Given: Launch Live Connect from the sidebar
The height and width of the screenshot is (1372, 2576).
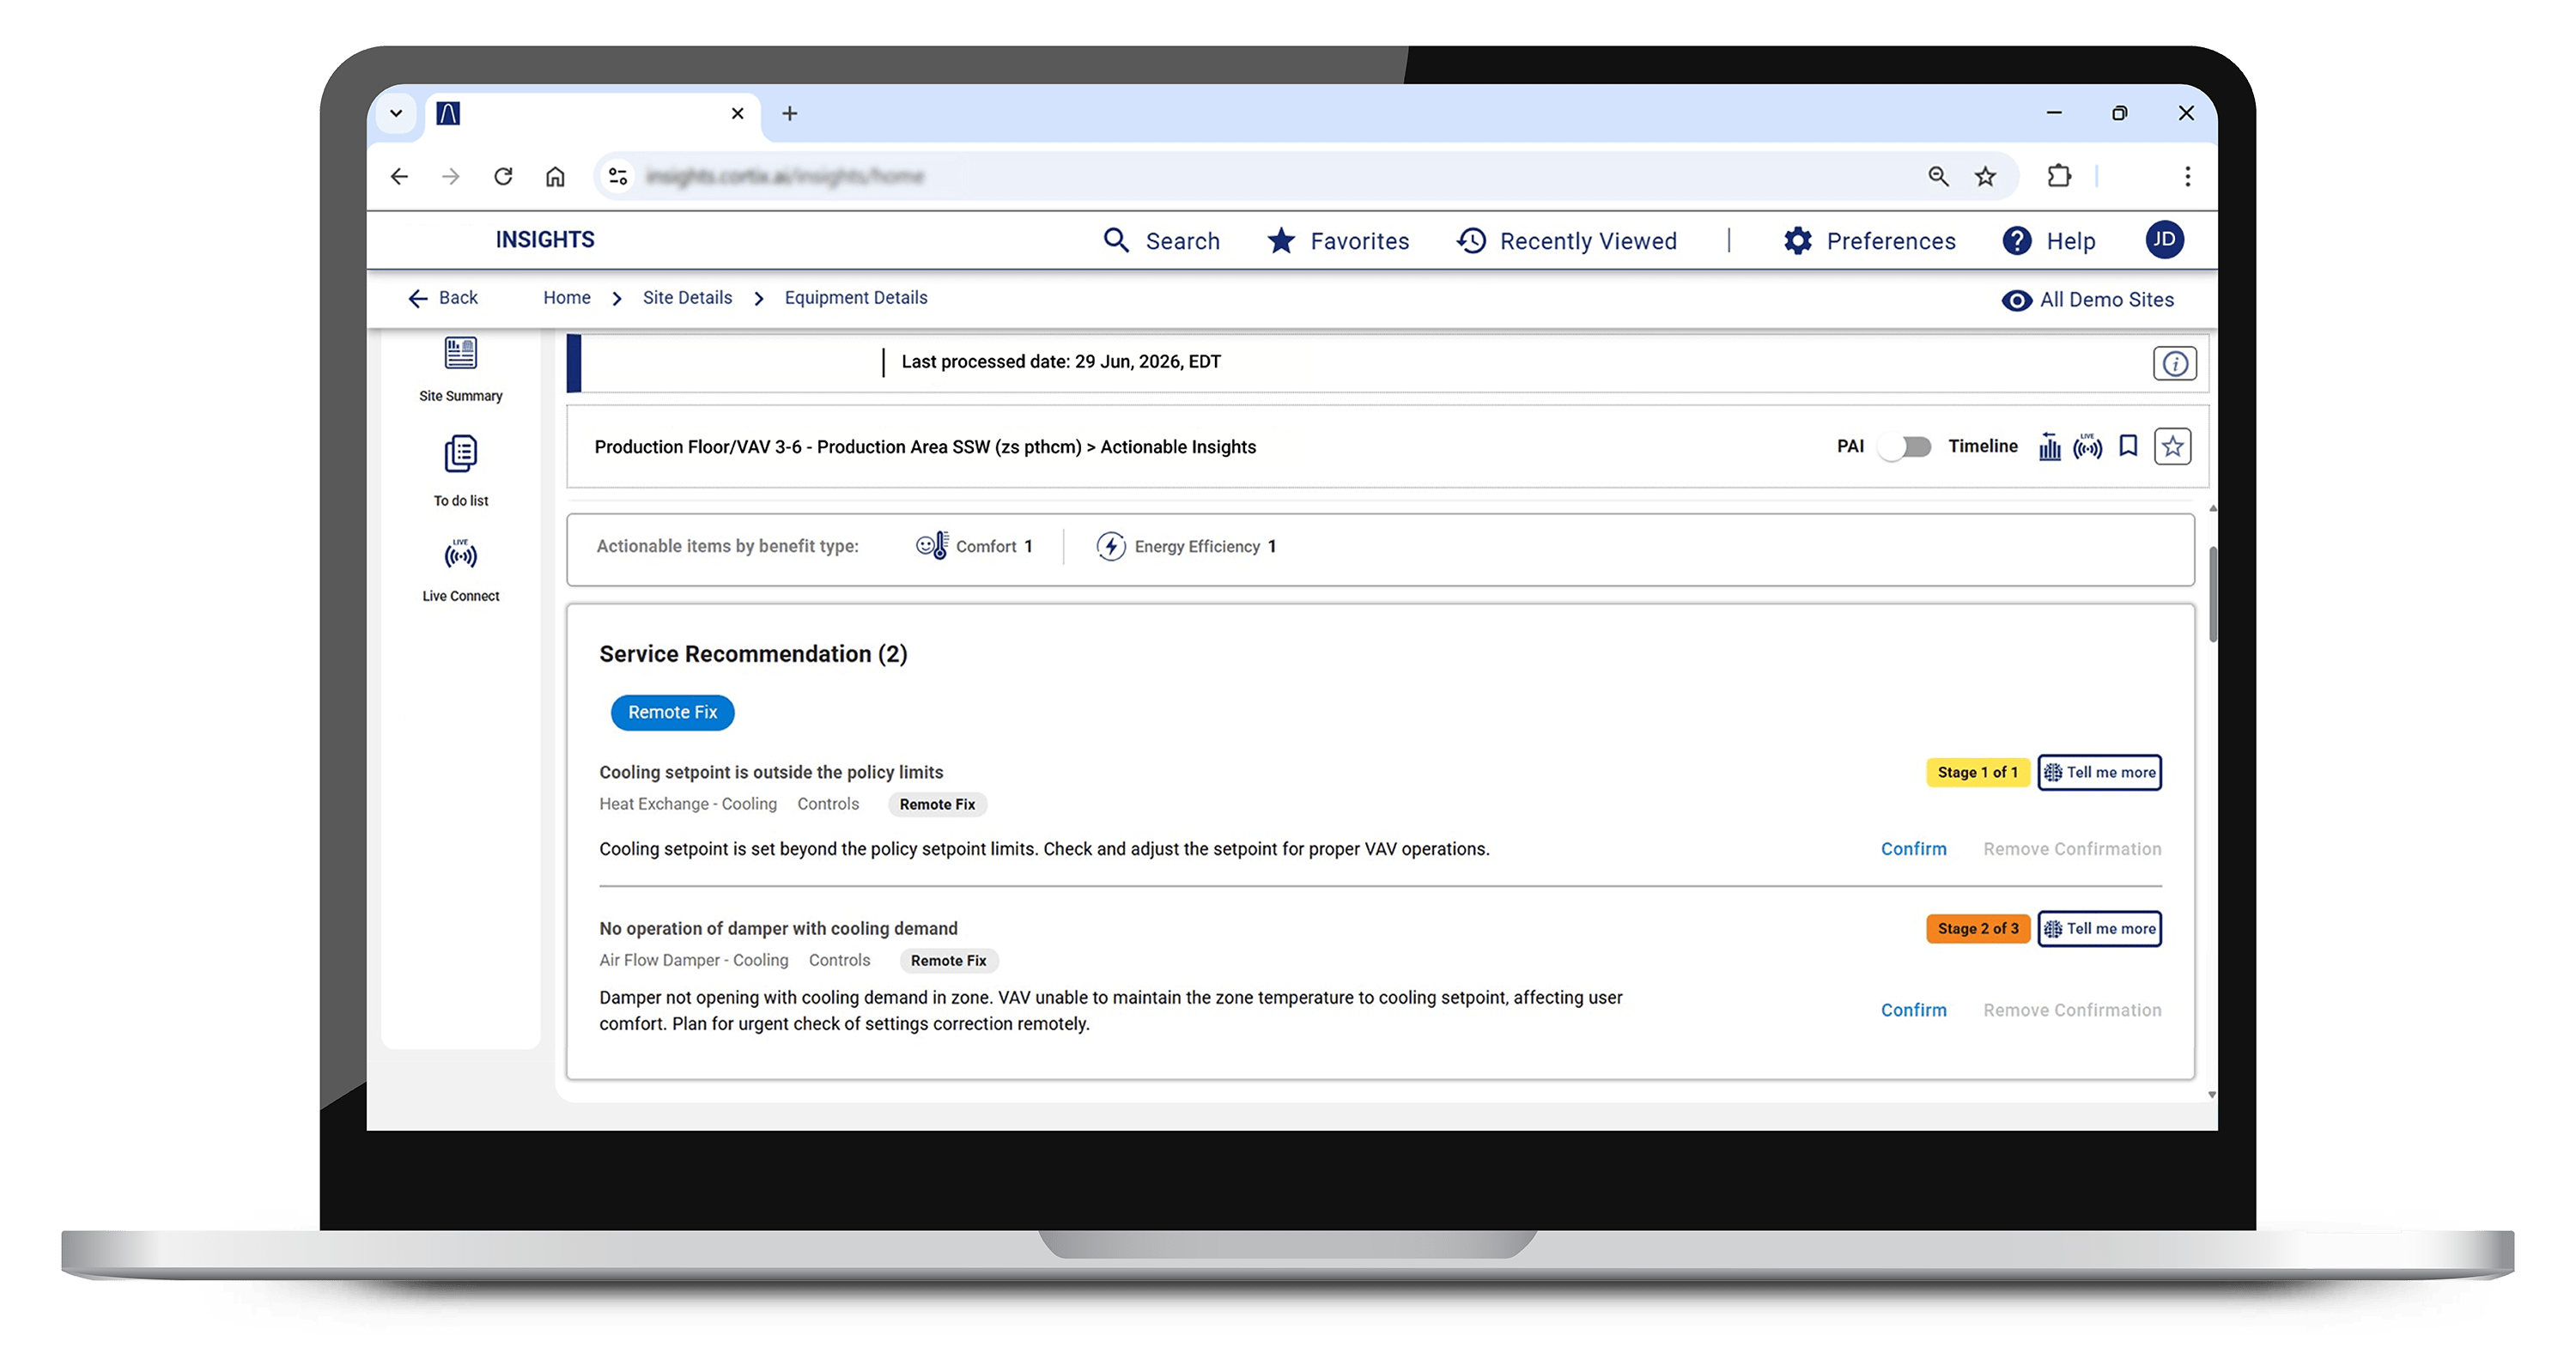Looking at the screenshot, I should (460, 554).
